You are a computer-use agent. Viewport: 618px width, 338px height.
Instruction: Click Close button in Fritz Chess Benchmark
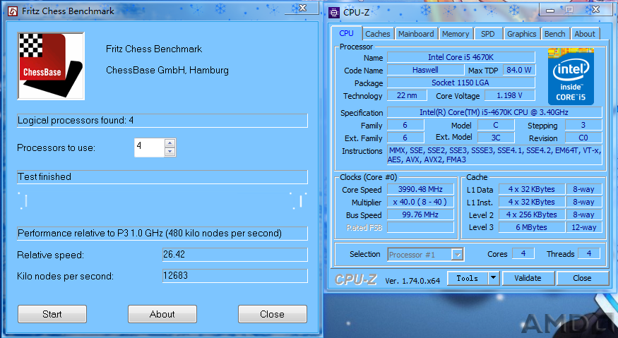click(x=272, y=314)
